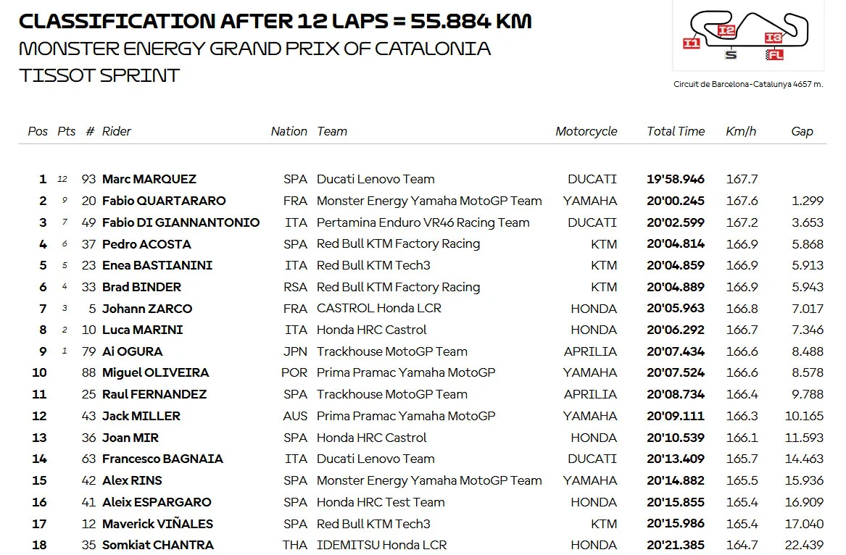Viewport: 846px width, 555px height.
Task: Click Somkiat CHANTRA in last row
Action: click(158, 546)
